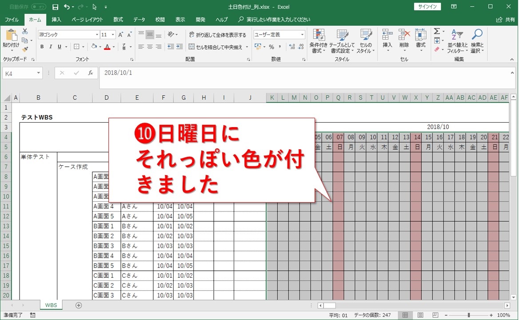The width and height of the screenshot is (519, 320).
Task: Click the AutoSum Σ icon
Action: (x=437, y=31)
